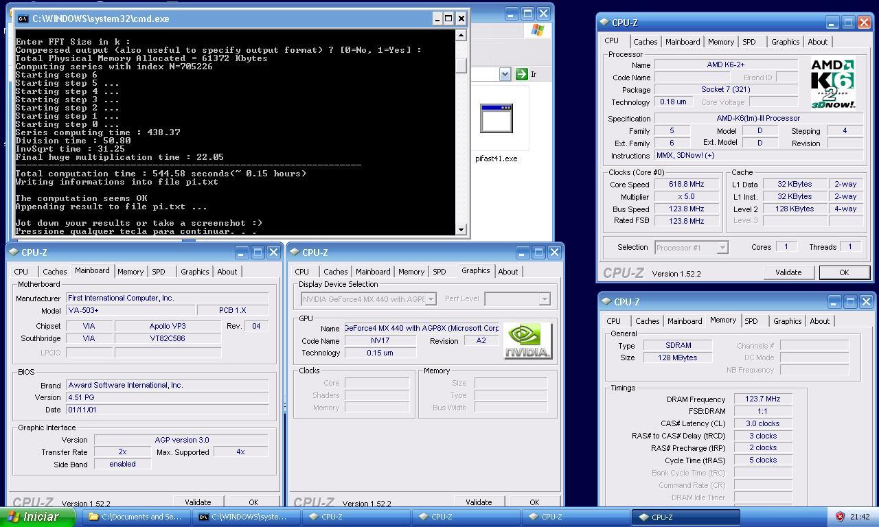This screenshot has width=879, height=527.
Task: Select Caches tab in Mainboard window
Action: click(55, 272)
